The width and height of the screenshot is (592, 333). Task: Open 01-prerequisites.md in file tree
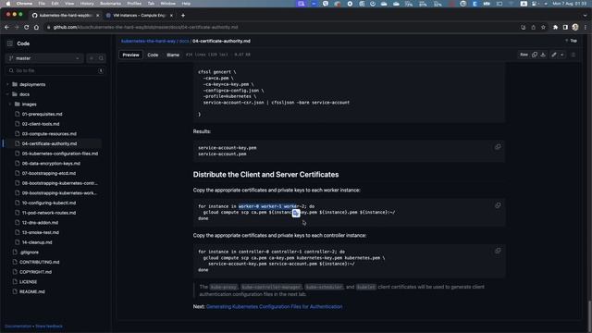coord(42,114)
